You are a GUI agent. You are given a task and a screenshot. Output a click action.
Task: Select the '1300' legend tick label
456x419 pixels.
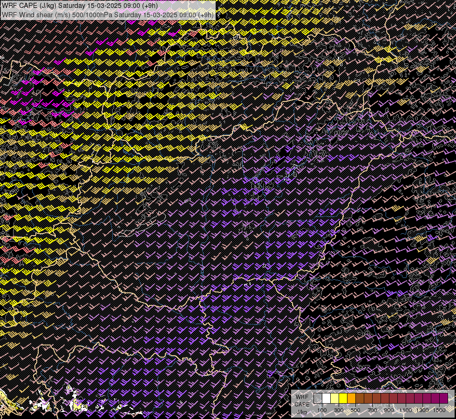[422, 410]
